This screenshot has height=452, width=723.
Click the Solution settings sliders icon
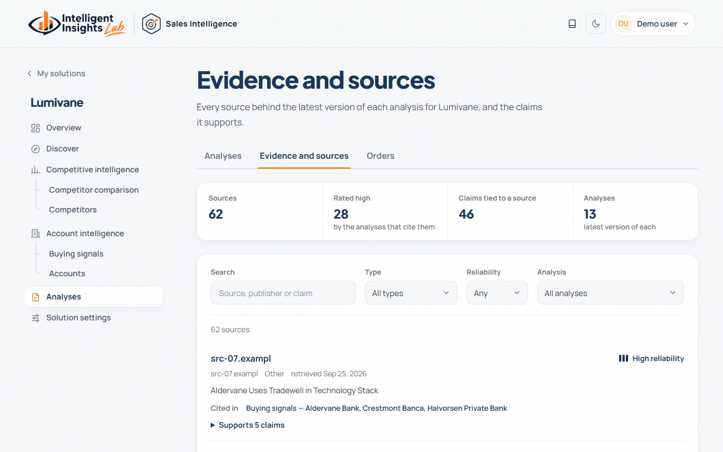pyautogui.click(x=36, y=318)
